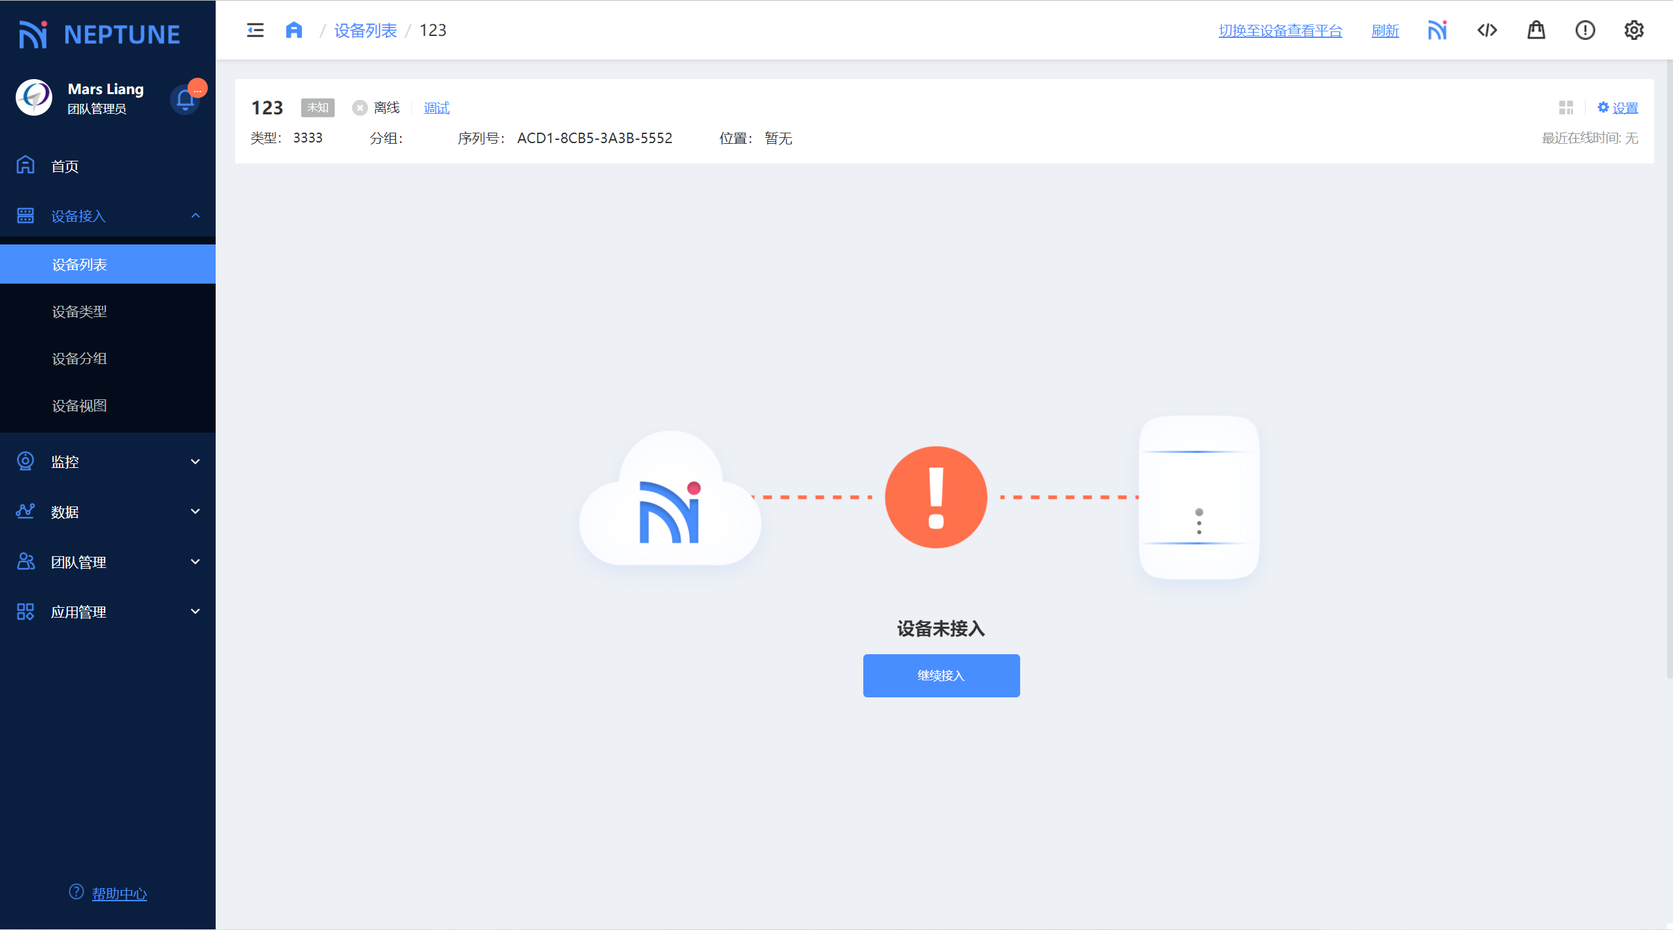Select 设备分组 in the sidebar
Screen dimensions: 1673x930
[108, 359]
